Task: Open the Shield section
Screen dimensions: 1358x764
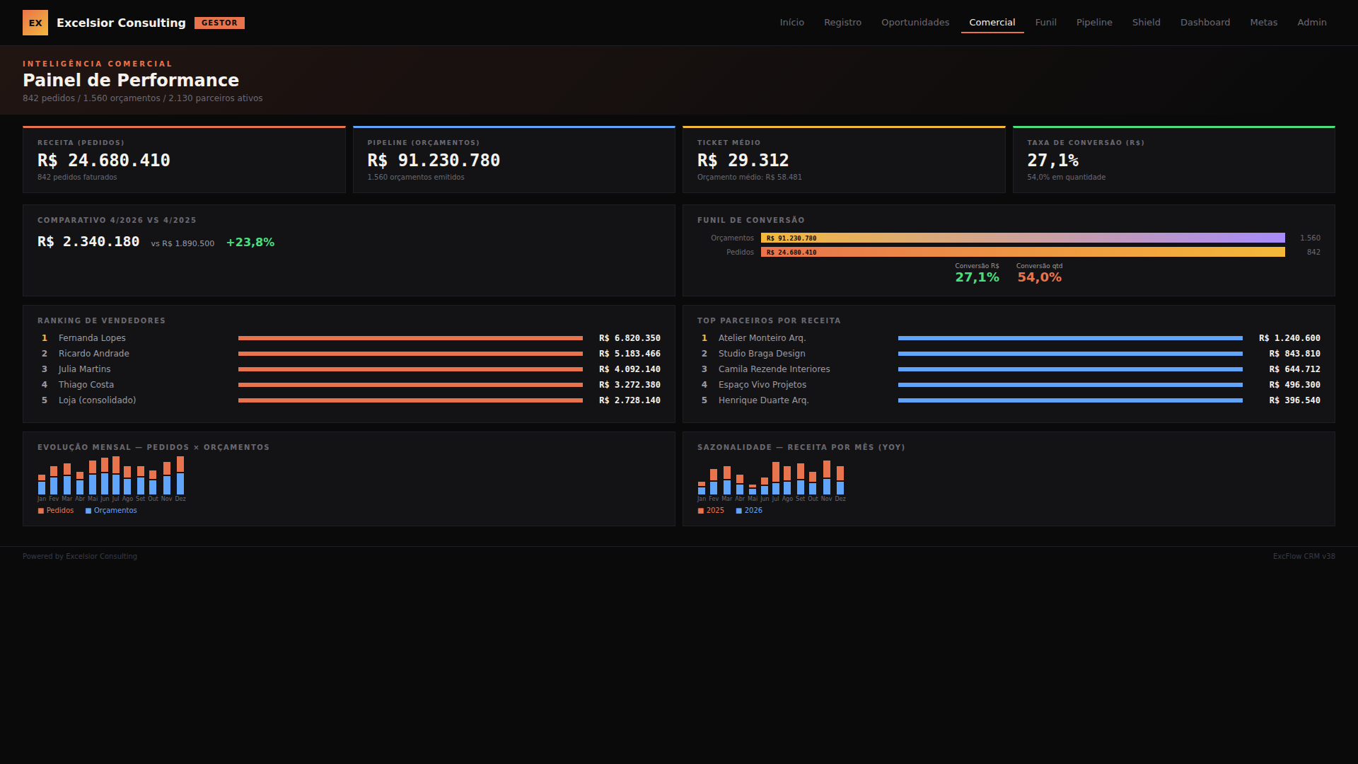Action: (1146, 23)
